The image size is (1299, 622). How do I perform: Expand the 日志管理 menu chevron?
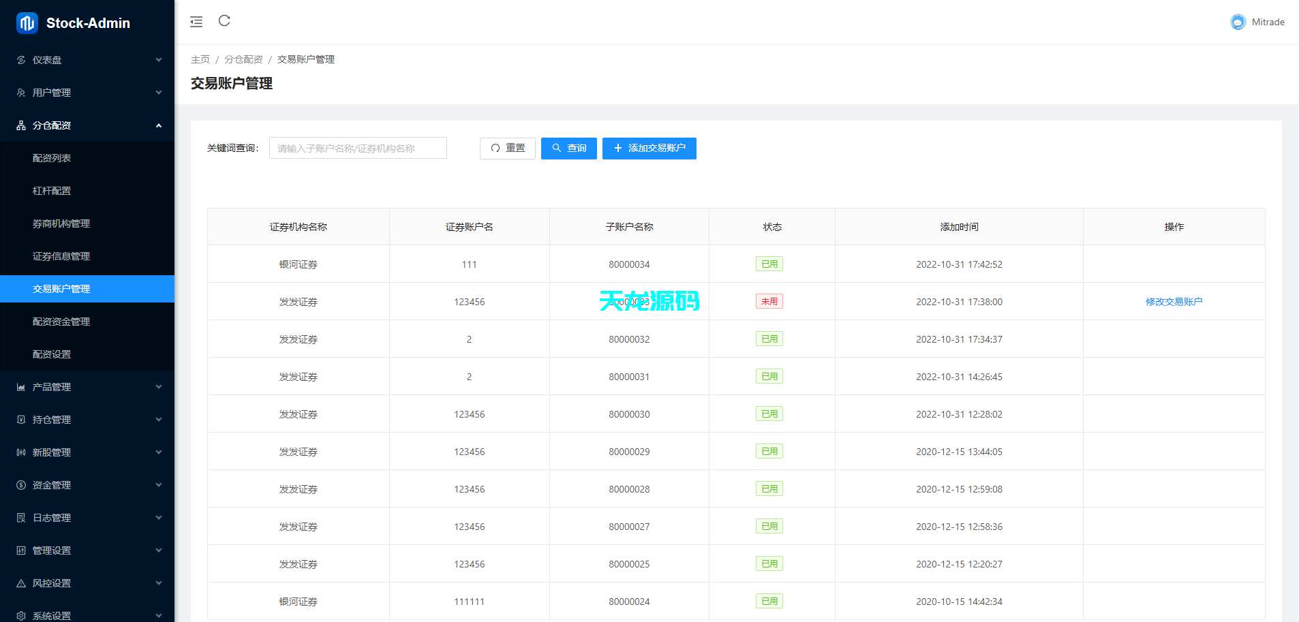tap(159, 518)
